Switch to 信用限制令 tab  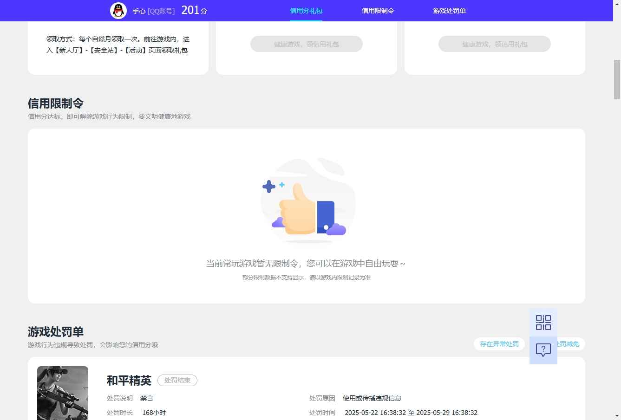click(x=378, y=11)
